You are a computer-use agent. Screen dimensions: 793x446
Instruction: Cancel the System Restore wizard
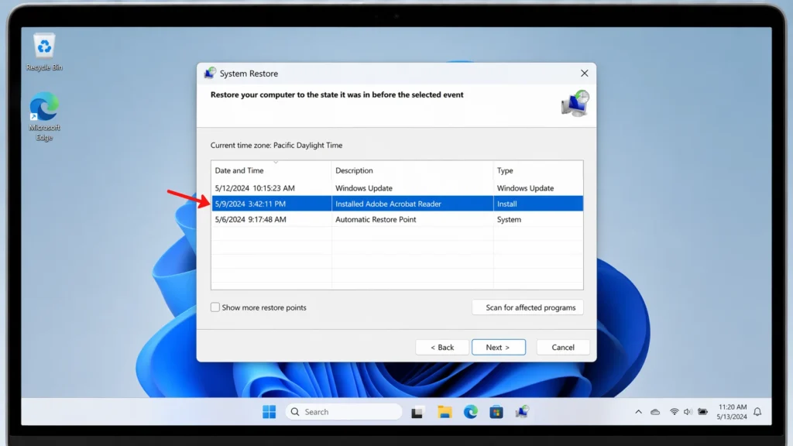pos(563,347)
